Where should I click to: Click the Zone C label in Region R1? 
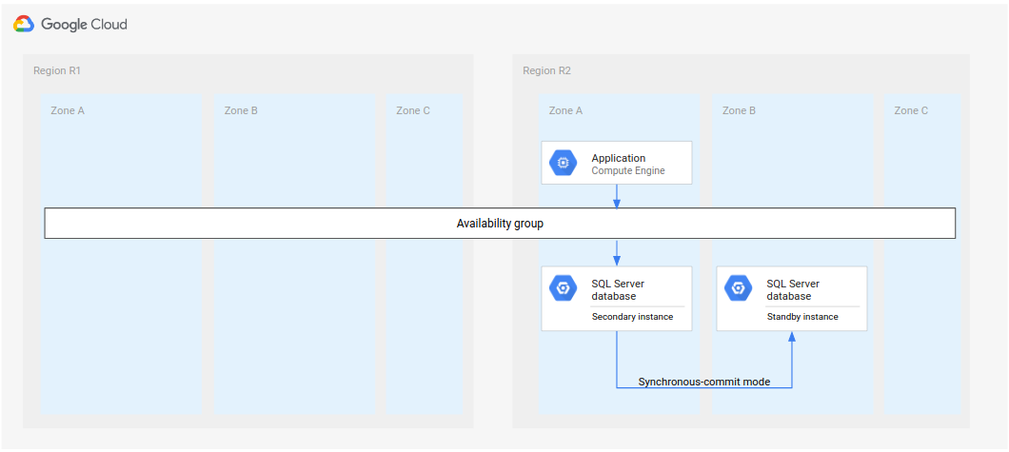pos(413,110)
